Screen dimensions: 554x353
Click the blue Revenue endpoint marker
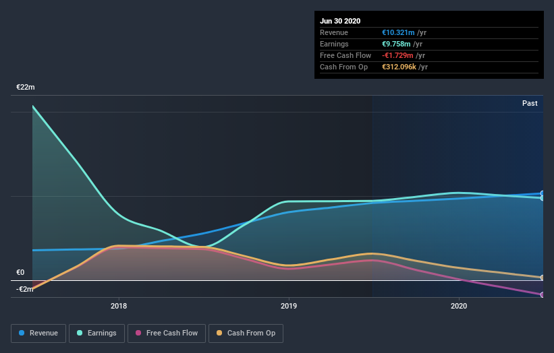(x=543, y=193)
